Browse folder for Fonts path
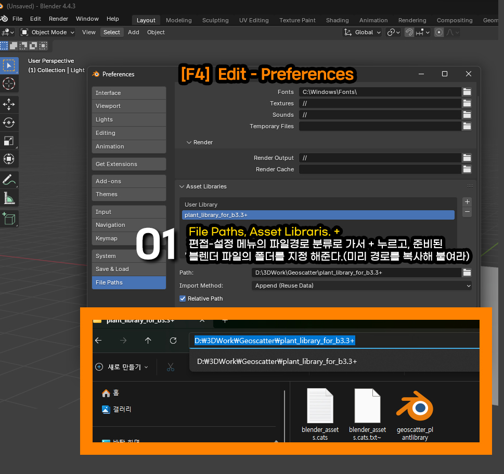This screenshot has height=474, width=504. [x=467, y=92]
